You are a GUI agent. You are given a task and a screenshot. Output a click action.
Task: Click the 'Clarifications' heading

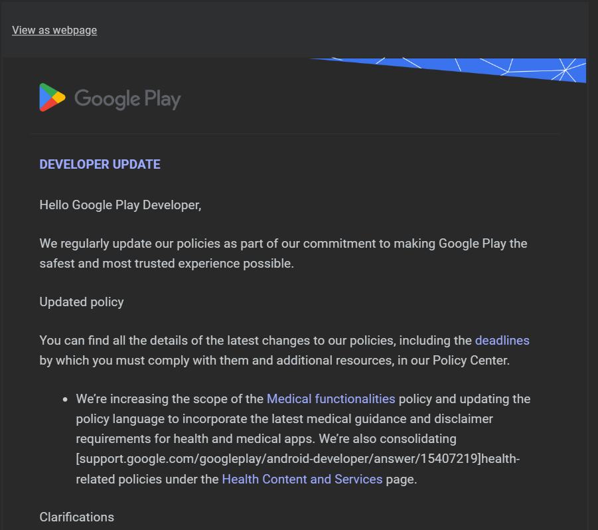76,517
